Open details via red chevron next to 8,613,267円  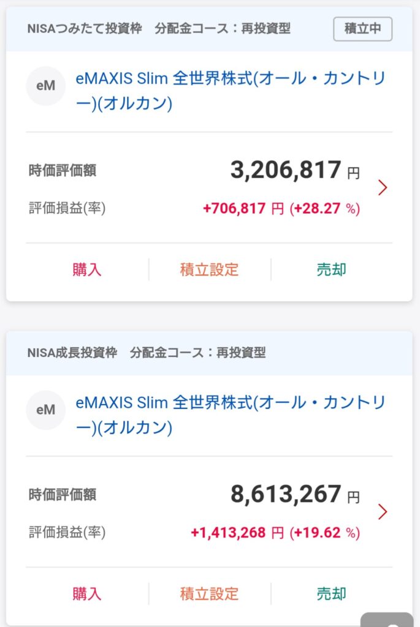pos(383,512)
